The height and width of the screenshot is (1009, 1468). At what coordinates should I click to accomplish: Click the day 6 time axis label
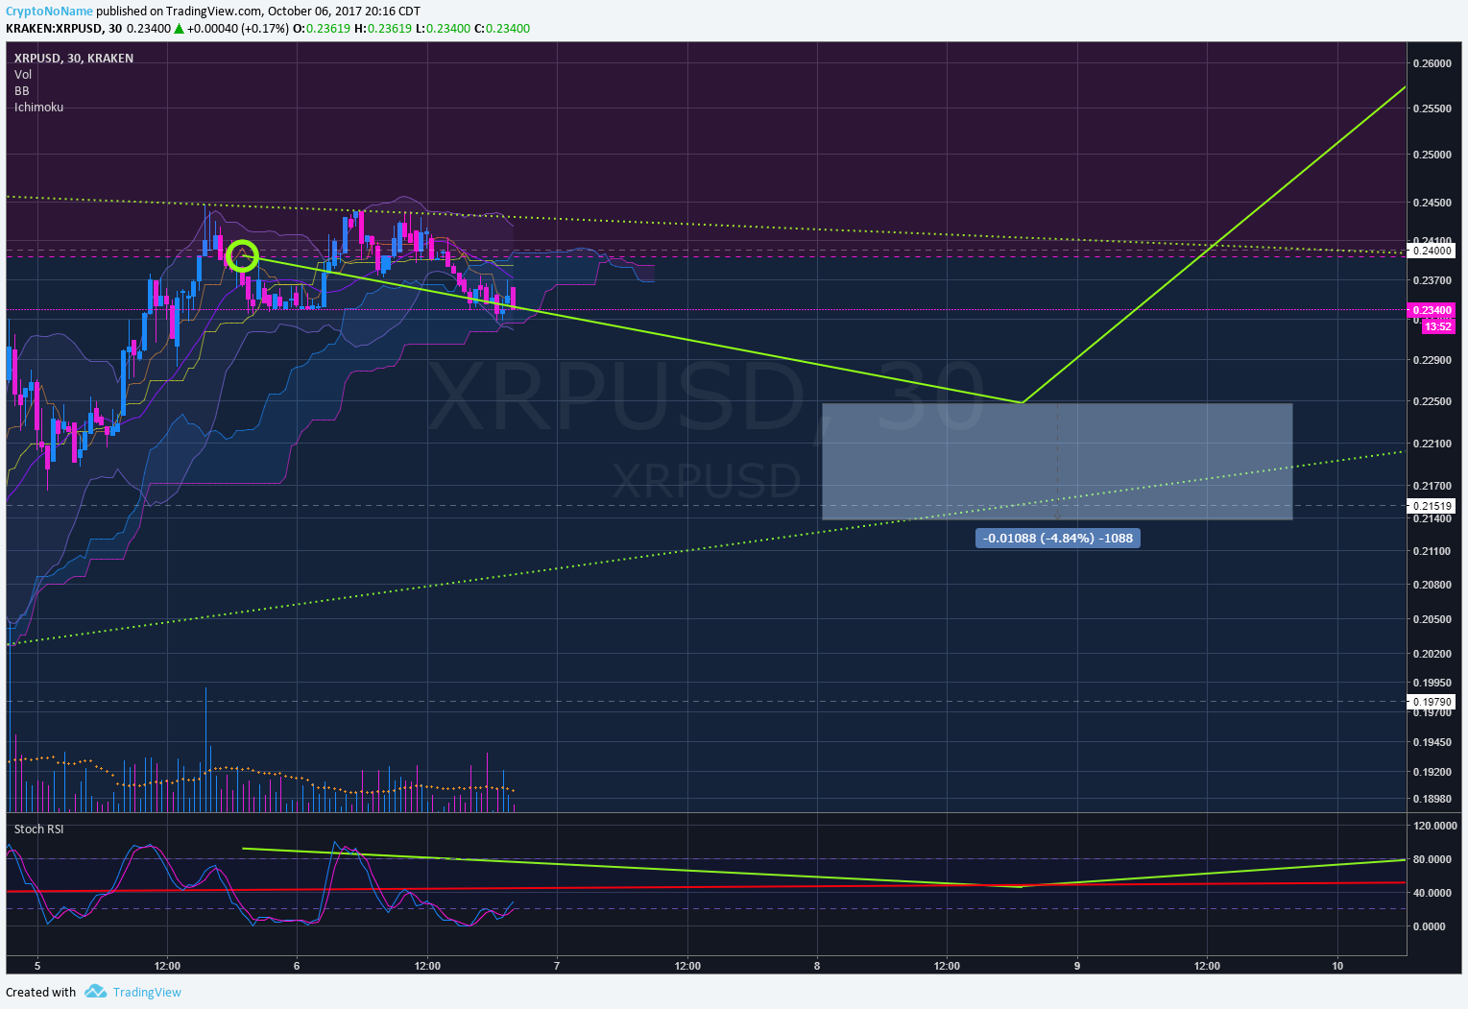pyautogui.click(x=297, y=967)
